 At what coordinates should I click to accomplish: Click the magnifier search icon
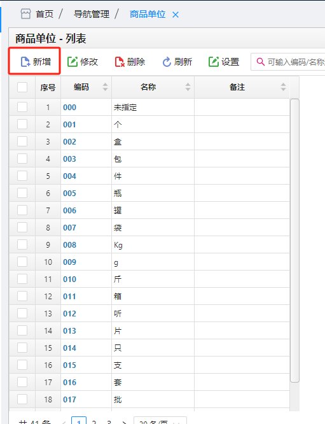click(260, 62)
